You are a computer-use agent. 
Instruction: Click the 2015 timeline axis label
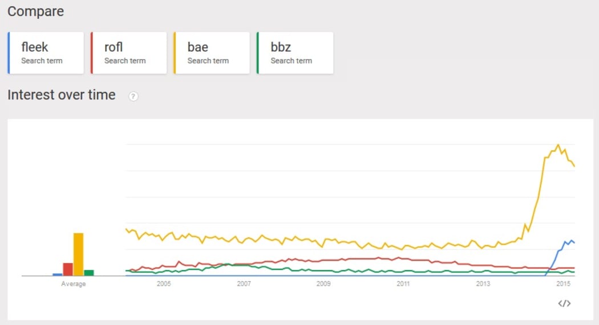(563, 284)
